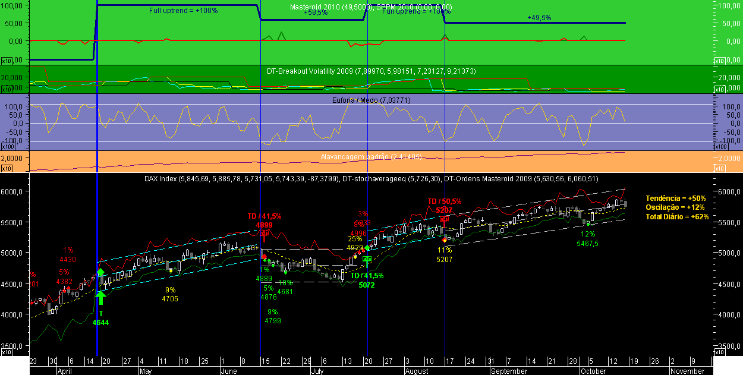
Task: Click the Euforia / Medo indicator title
Action: tap(371, 100)
